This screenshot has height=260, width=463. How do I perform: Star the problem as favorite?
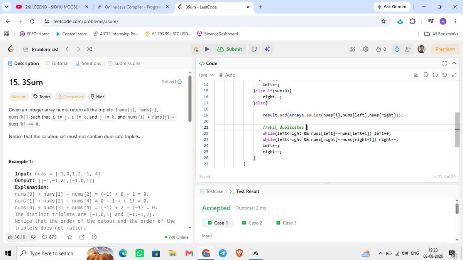click(x=70, y=237)
